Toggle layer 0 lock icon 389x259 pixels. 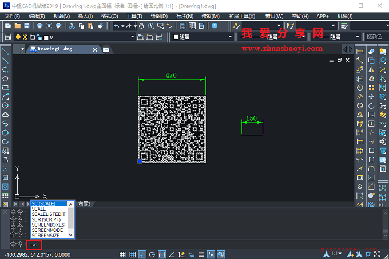pyautogui.click(x=39, y=37)
